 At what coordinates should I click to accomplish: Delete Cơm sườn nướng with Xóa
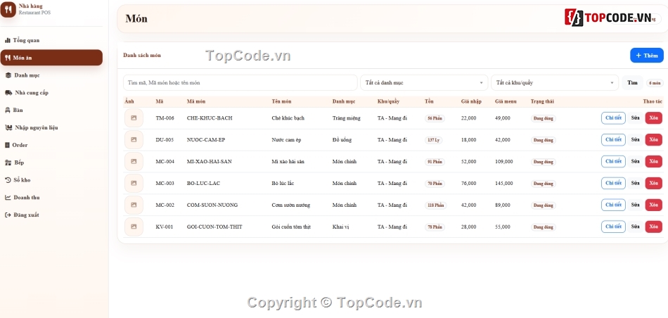tap(653, 205)
